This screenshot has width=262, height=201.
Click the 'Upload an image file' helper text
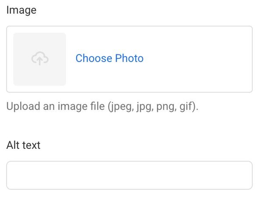tap(102, 107)
